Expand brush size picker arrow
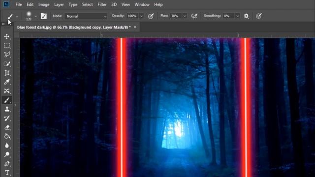The width and height of the screenshot is (315, 177). pyautogui.click(x=36, y=16)
